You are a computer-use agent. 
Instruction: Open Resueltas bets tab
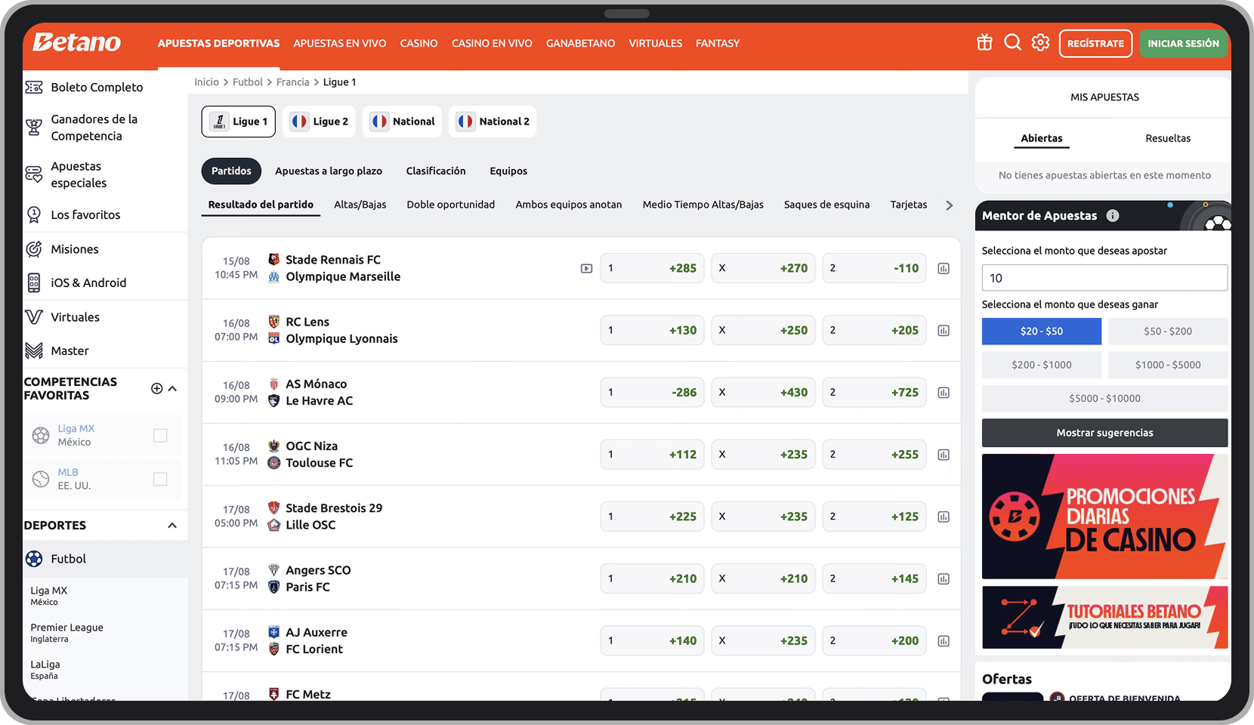tap(1168, 138)
